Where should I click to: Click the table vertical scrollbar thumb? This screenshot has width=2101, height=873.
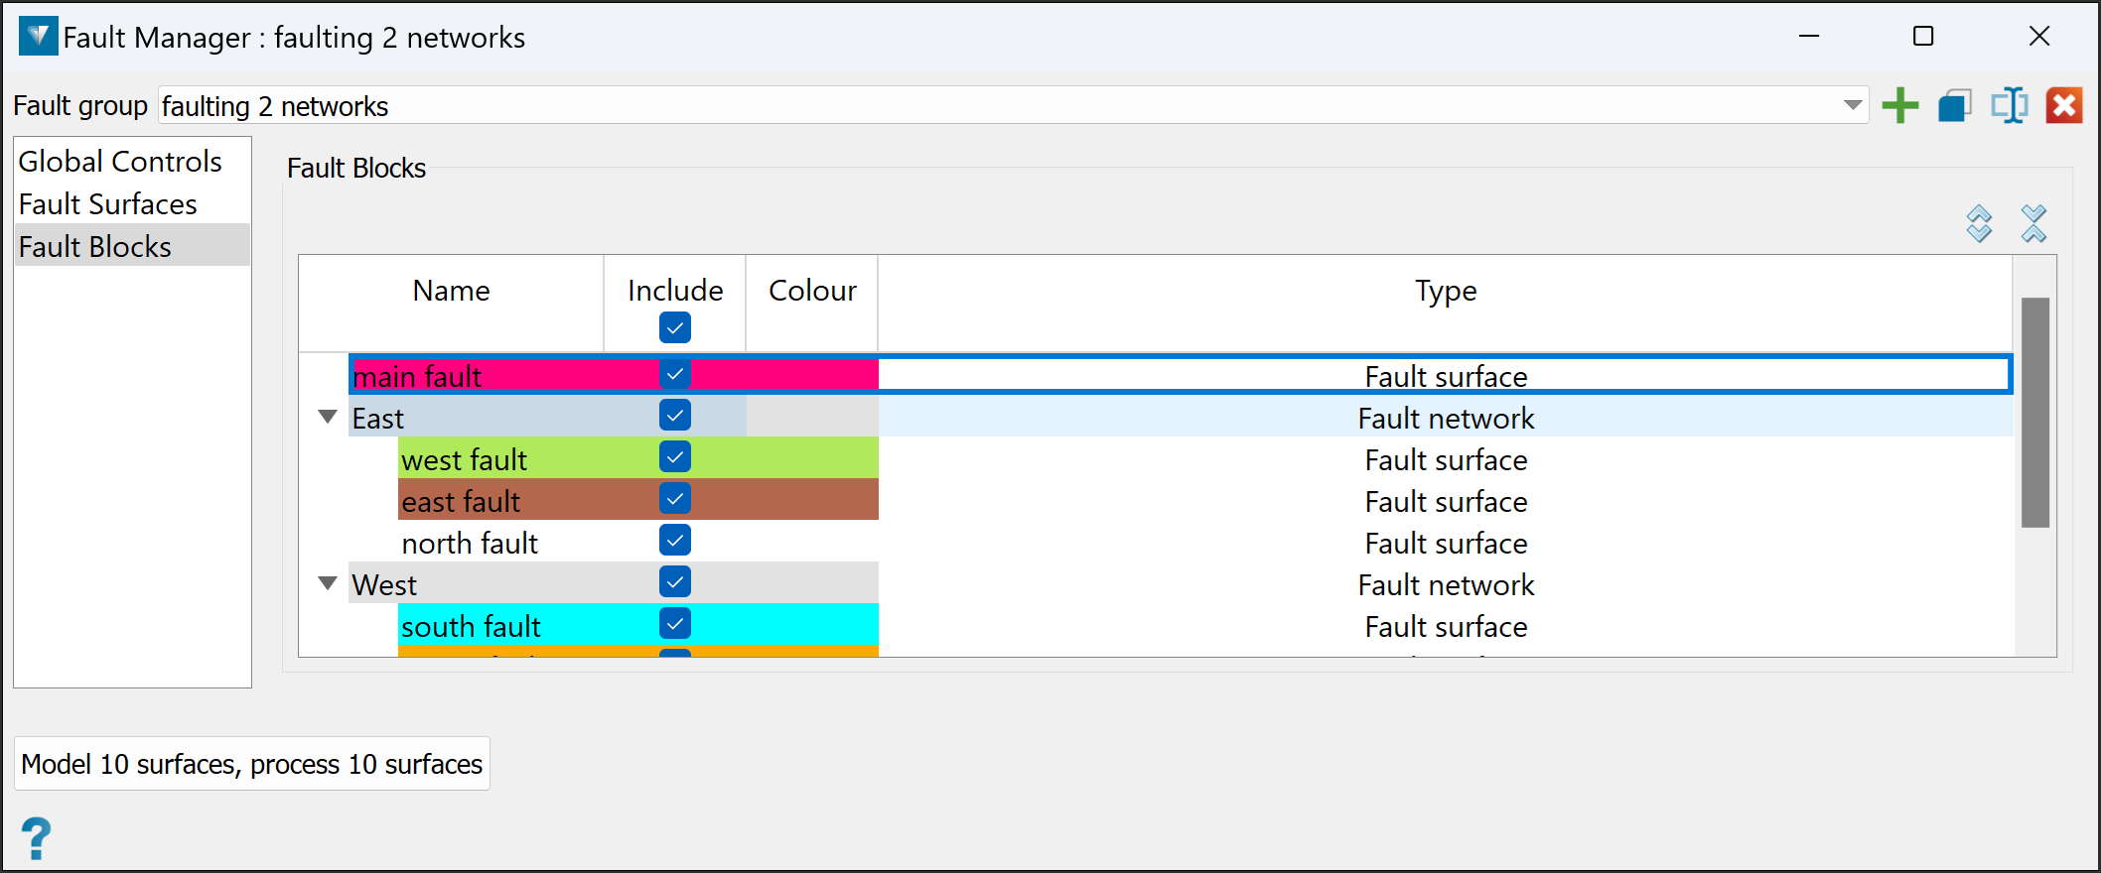pos(2035,412)
